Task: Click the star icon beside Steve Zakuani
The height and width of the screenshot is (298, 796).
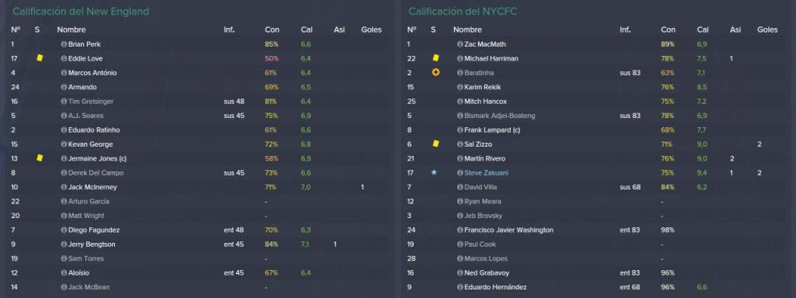Action: (x=434, y=173)
